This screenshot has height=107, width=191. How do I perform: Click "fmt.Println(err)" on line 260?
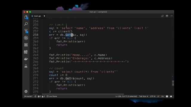tap(71, 42)
